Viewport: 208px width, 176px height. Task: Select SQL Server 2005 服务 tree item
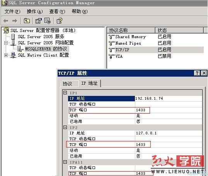click(x=41, y=37)
